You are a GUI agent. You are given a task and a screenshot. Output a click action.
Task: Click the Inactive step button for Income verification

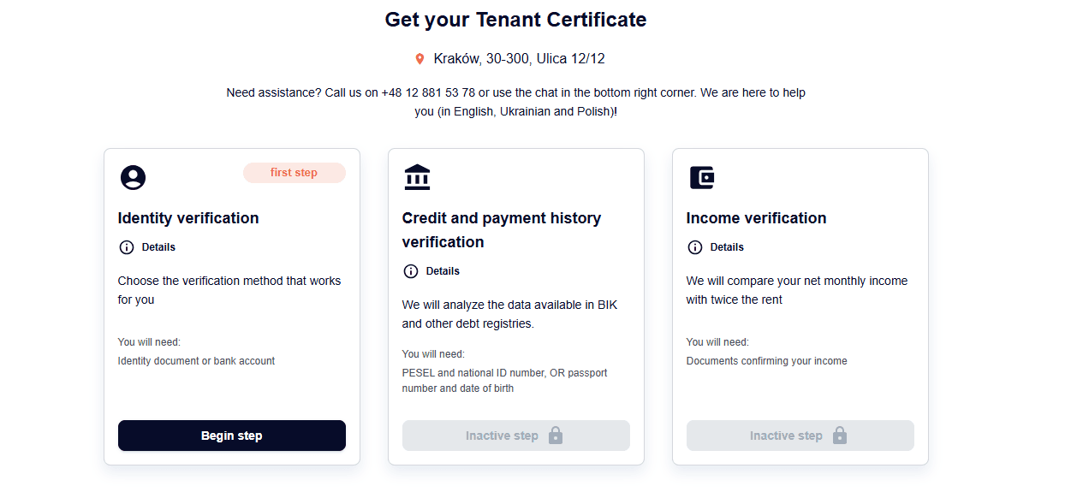coord(800,436)
